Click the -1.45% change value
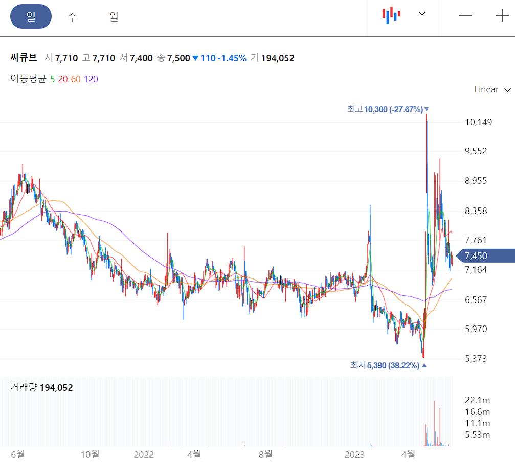The image size is (515, 465). [x=232, y=58]
